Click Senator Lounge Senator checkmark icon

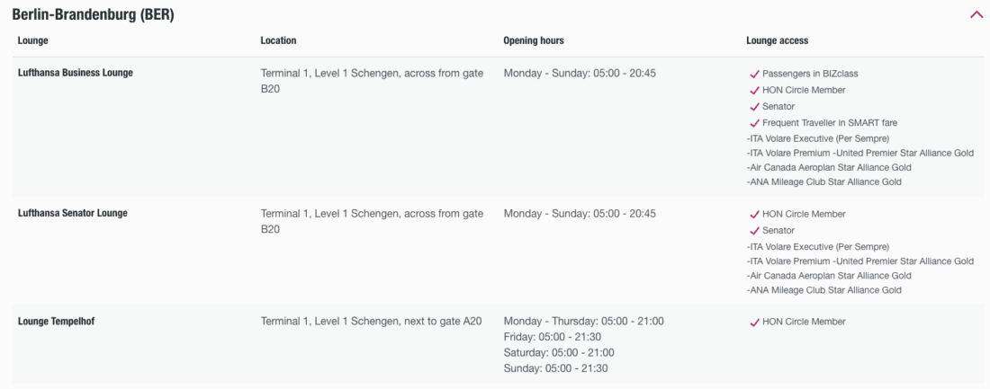pos(755,231)
